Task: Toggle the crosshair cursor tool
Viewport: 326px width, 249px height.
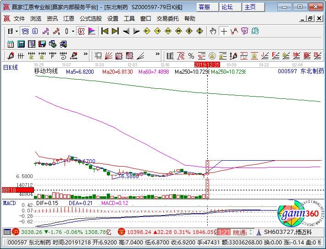Action: click(224, 32)
